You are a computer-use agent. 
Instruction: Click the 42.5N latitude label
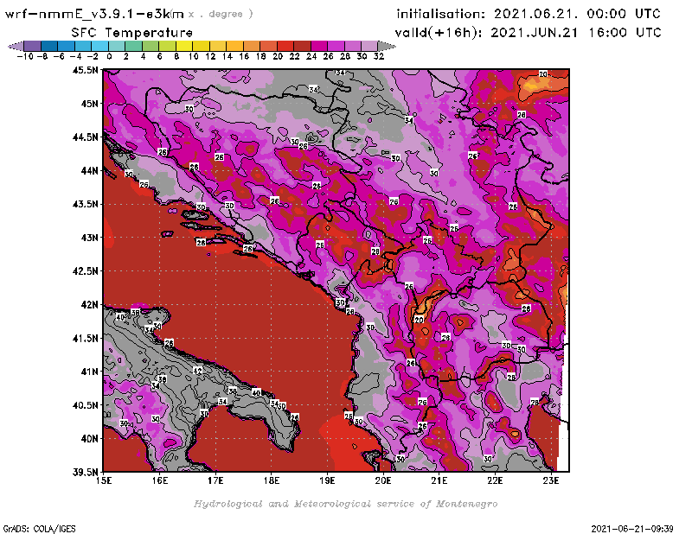click(85, 271)
